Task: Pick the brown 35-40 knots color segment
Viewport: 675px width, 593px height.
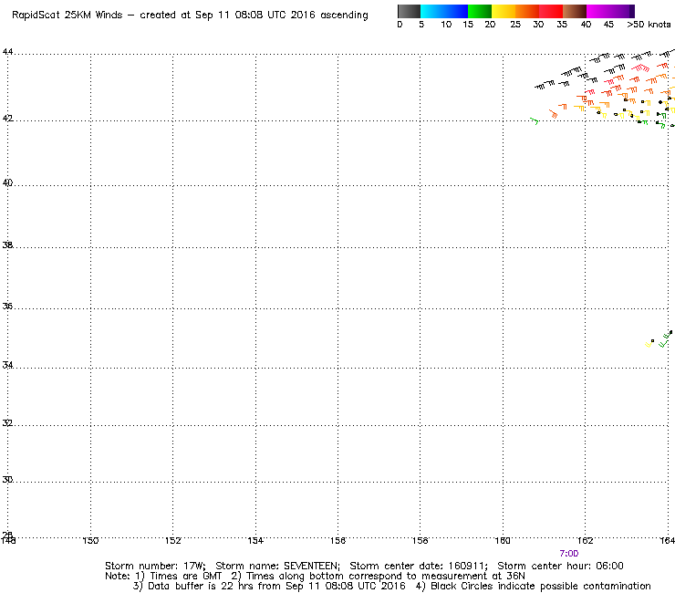Action: 575,11
